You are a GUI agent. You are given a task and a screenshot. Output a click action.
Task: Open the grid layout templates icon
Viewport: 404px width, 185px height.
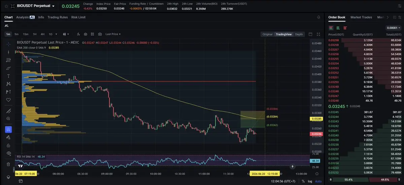click(x=93, y=34)
